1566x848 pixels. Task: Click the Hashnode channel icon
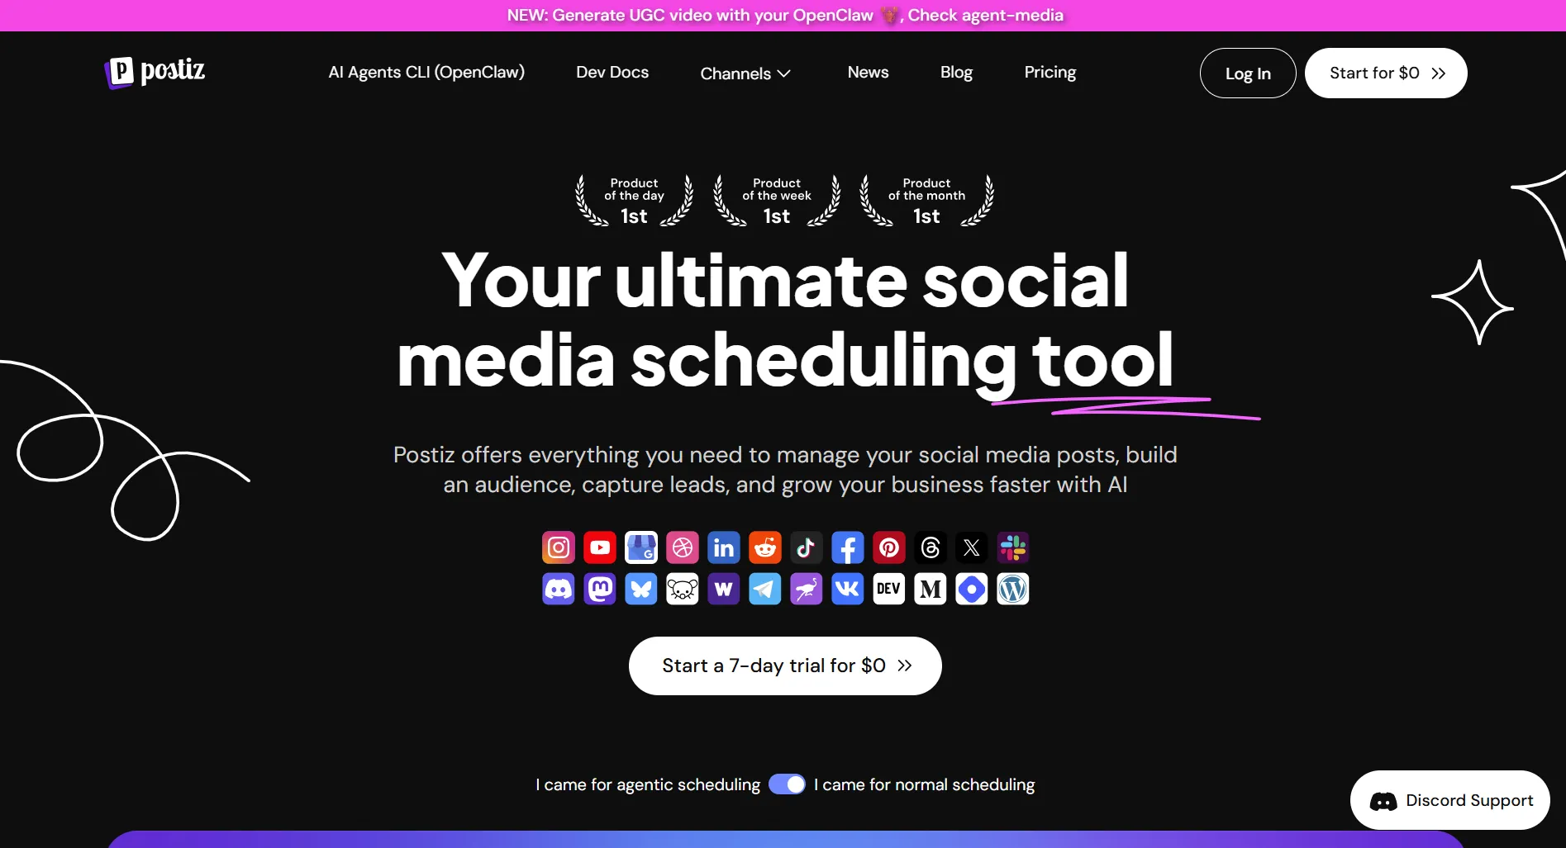point(972,589)
